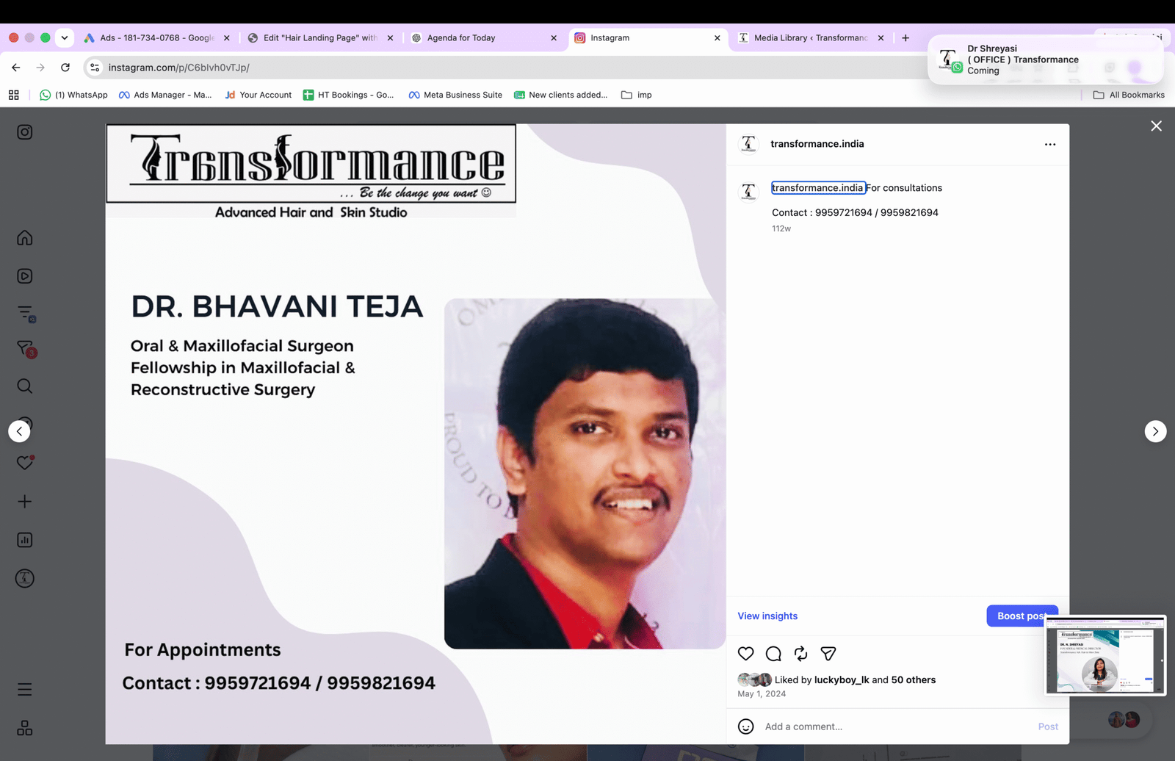Open the Meta apps icon at the sidebar bottom
Image resolution: width=1175 pixels, height=761 pixels.
[x=24, y=728]
